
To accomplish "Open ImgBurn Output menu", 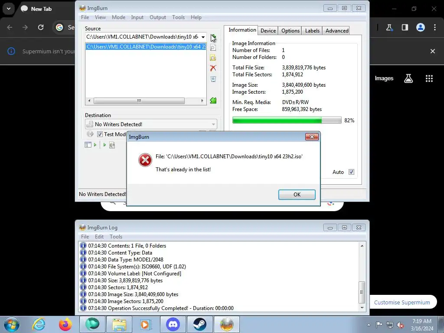I will [x=158, y=17].
